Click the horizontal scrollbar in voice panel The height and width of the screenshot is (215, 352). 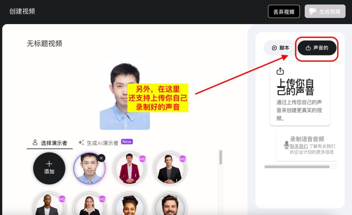tap(297, 167)
